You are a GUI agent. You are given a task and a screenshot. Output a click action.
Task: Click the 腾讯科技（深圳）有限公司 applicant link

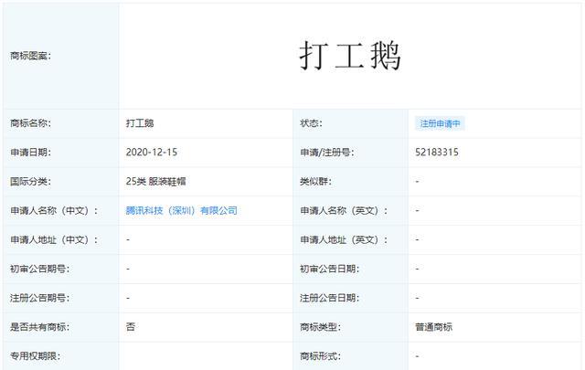181,210
